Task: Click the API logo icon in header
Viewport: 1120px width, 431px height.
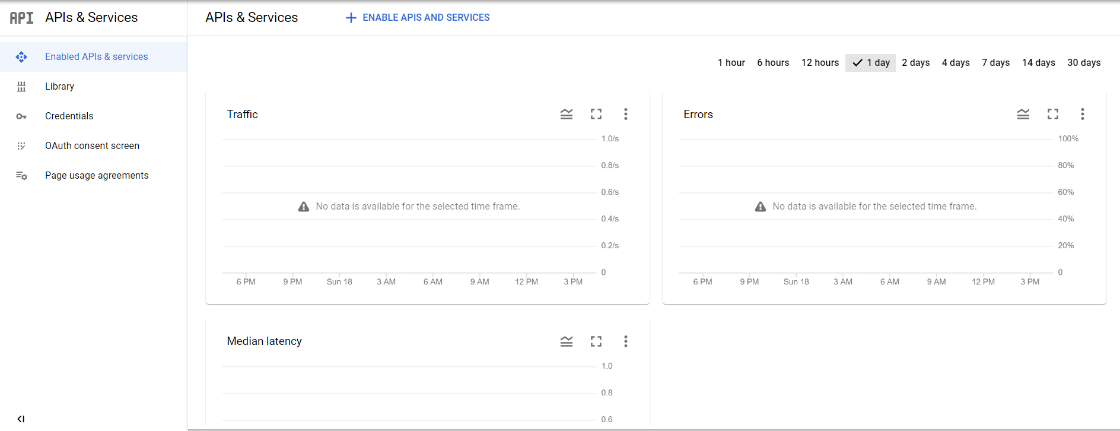Action: coord(21,18)
